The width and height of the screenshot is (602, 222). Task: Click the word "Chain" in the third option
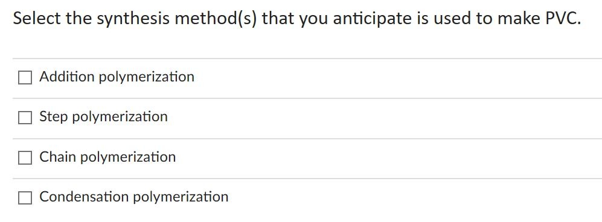point(57,157)
